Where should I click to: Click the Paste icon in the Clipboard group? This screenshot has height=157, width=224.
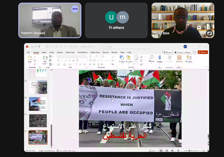tap(30, 59)
